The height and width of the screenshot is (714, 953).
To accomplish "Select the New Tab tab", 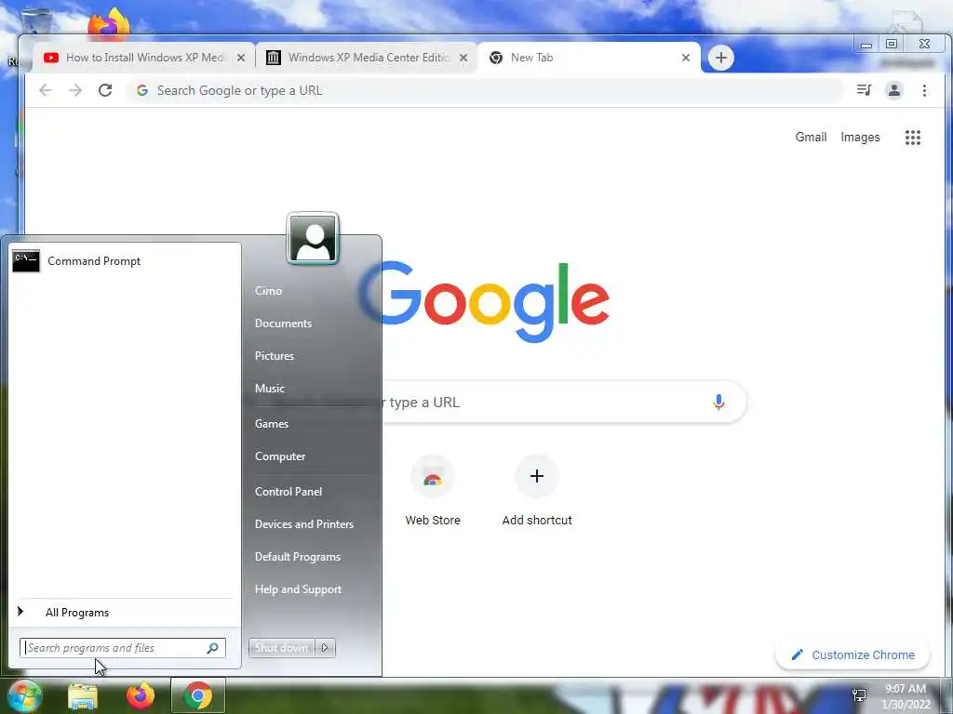I will coord(589,58).
